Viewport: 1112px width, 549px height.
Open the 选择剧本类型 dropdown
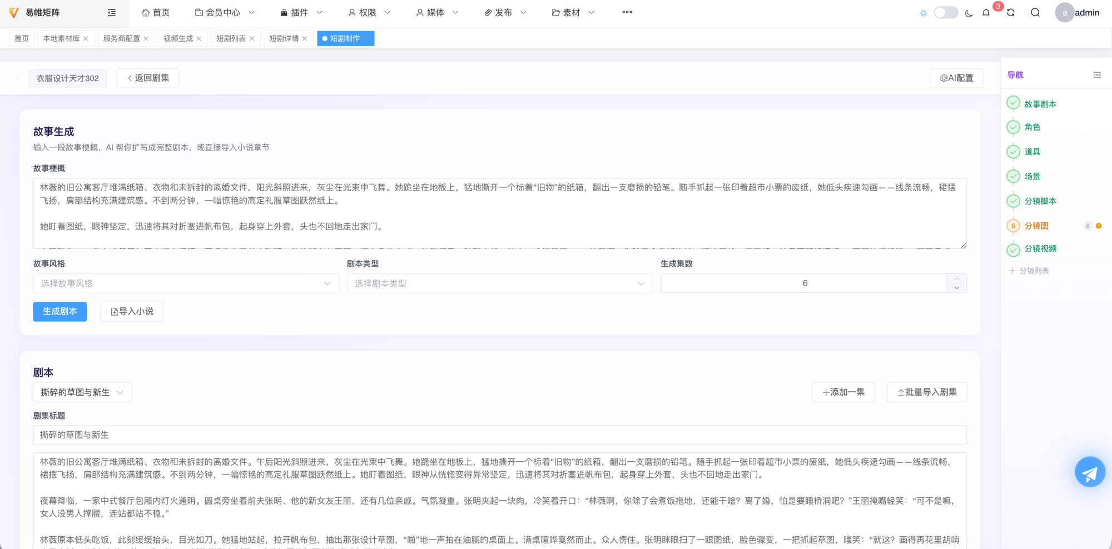(x=500, y=283)
